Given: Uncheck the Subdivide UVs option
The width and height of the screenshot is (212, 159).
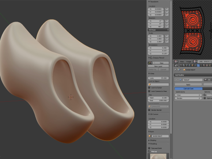Looking at the screenshot, I should click(x=205, y=95).
